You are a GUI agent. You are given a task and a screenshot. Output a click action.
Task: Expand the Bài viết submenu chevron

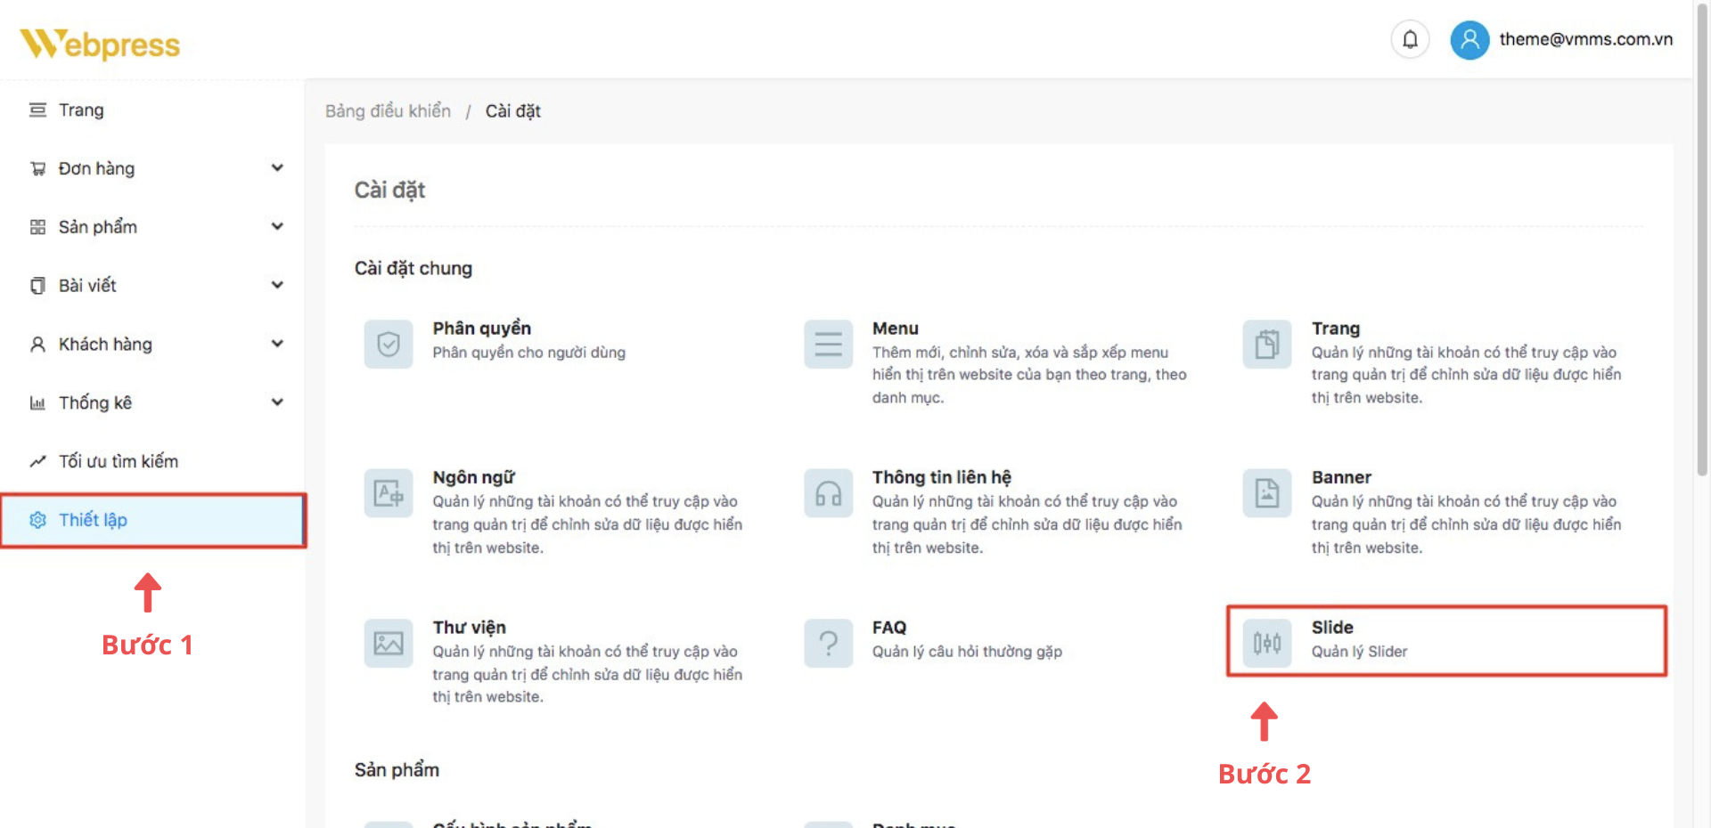(277, 285)
